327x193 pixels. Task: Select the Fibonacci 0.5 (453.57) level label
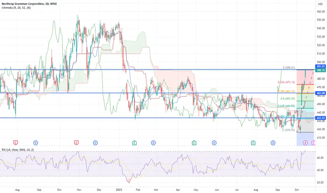point(288,99)
